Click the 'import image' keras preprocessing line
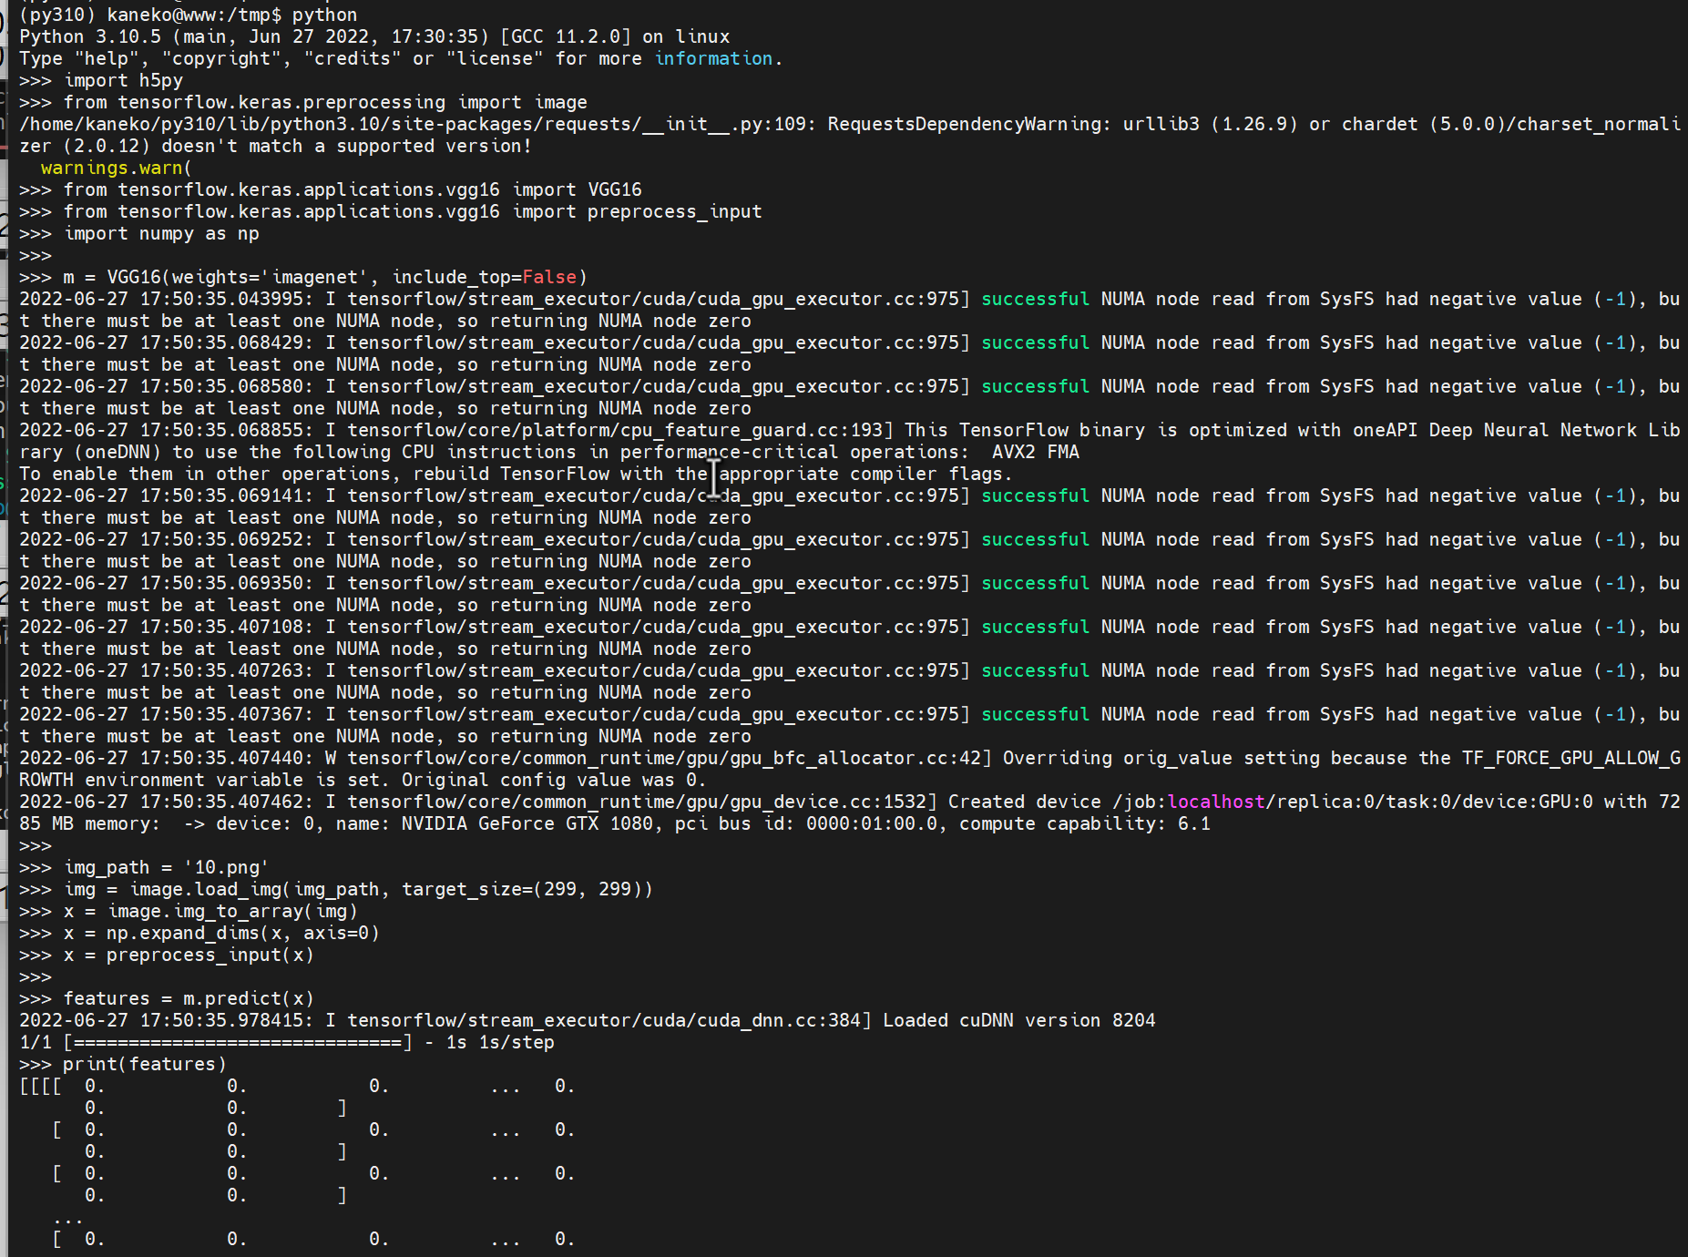 pyautogui.click(x=303, y=102)
